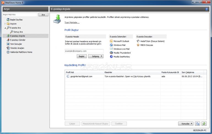Click the example@company.com email field
This screenshot has height=134, width=212.
84,51
